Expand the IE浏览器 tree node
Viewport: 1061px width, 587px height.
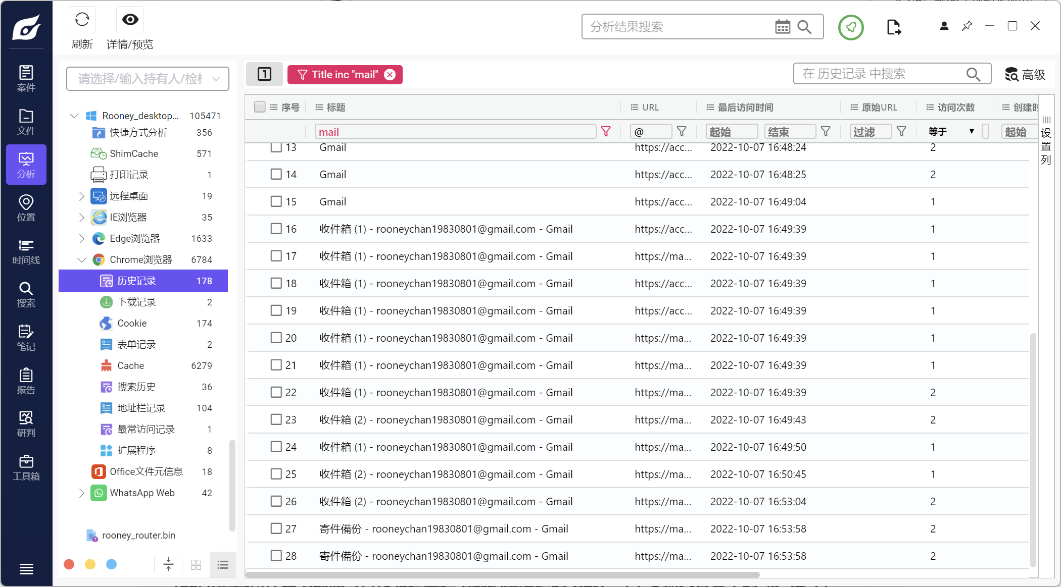click(x=81, y=217)
